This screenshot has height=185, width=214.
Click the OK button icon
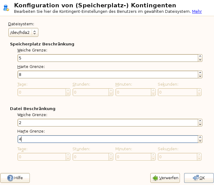196,178
